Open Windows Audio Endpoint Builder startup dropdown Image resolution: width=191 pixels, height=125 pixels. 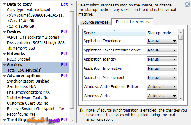tap(162, 87)
